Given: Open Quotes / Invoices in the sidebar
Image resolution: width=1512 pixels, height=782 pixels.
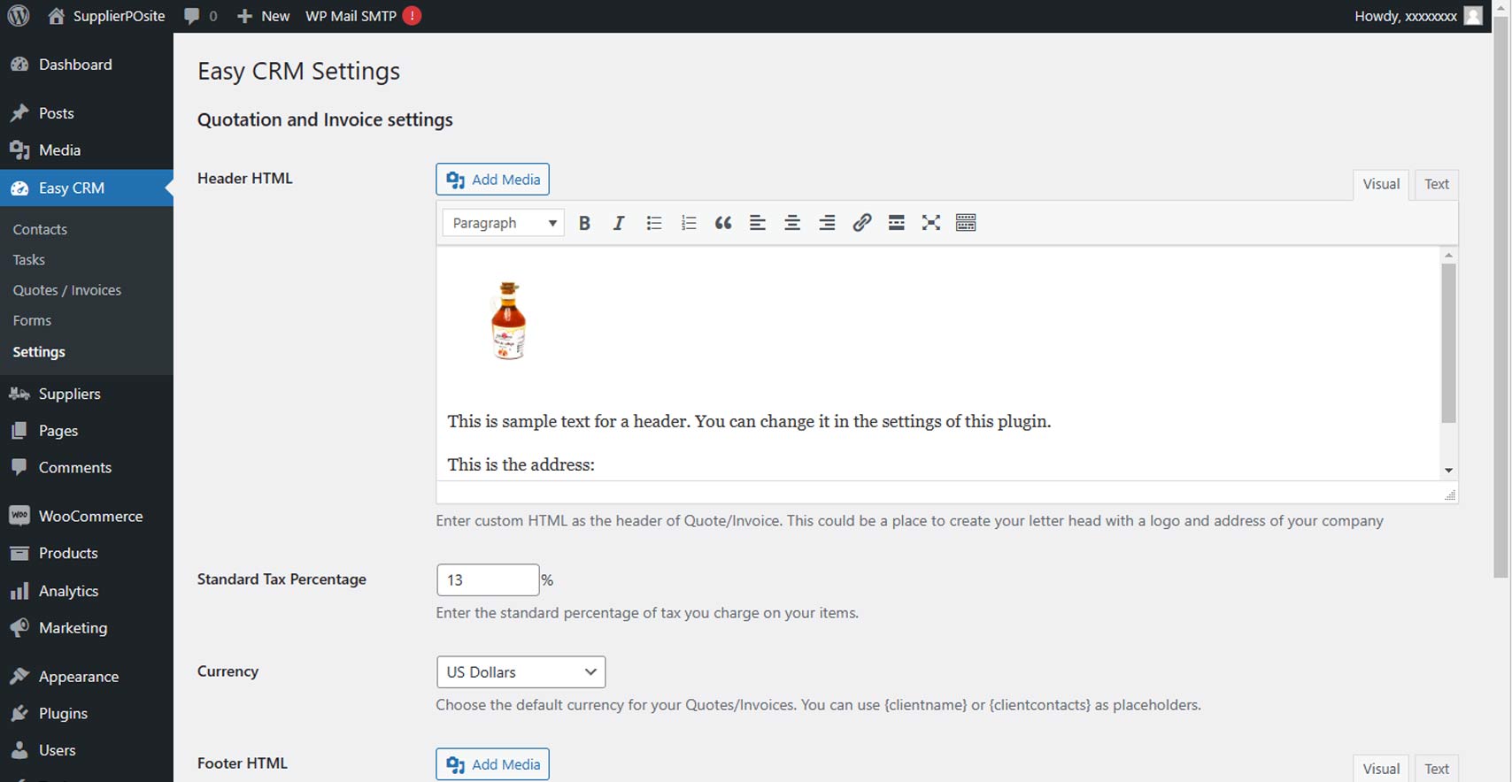Looking at the screenshot, I should 67,290.
